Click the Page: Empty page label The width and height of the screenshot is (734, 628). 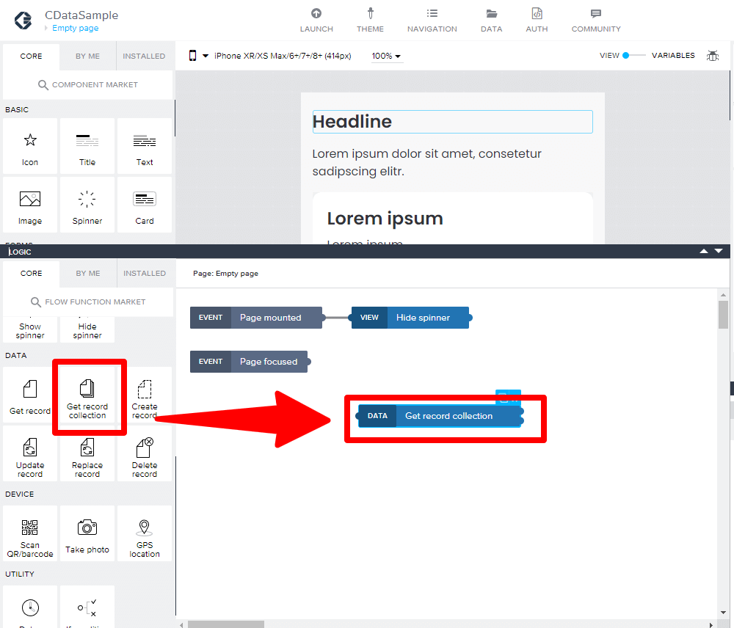click(225, 274)
